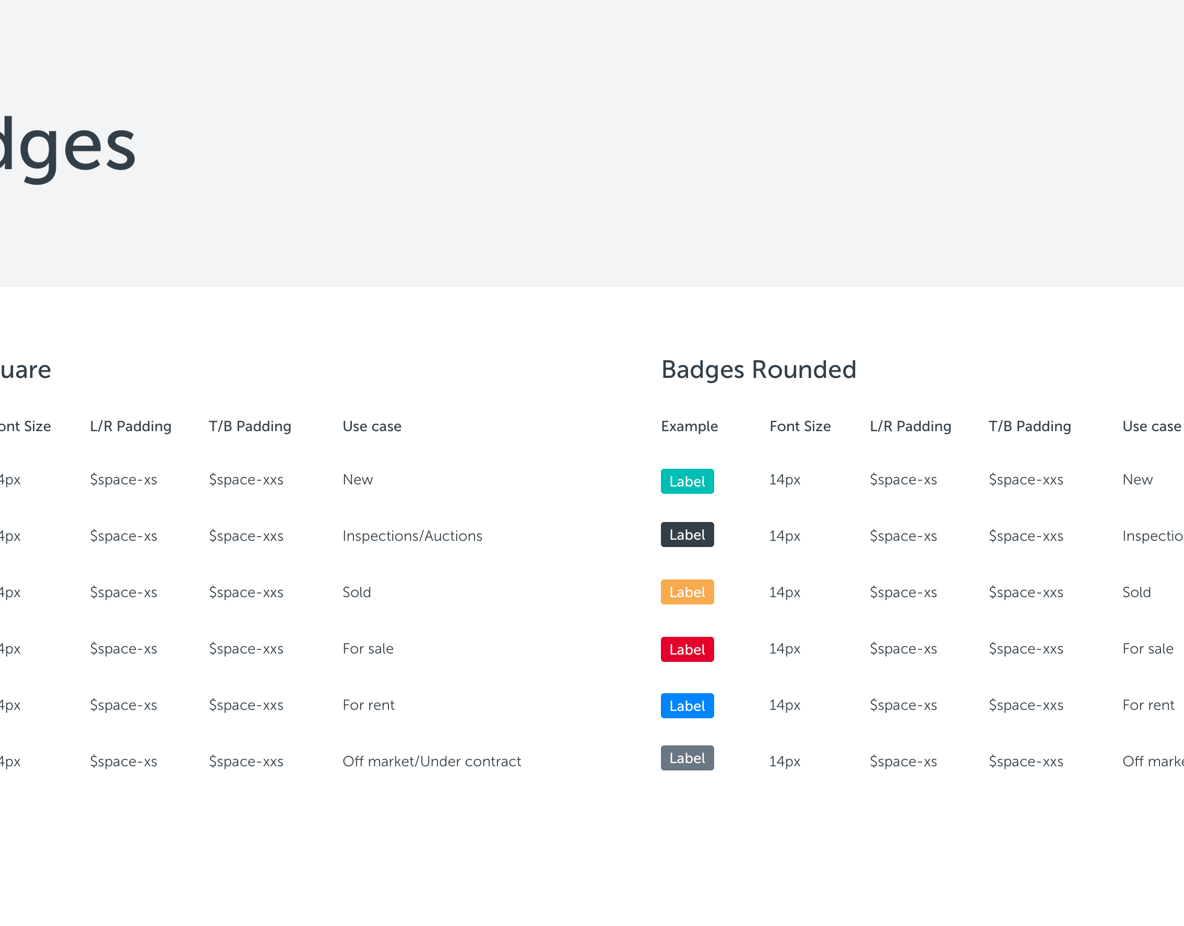Select $space-xxs in left table Off market row
The width and height of the screenshot is (1184, 926).
click(246, 761)
